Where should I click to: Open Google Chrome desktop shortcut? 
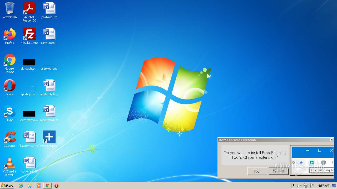(9, 64)
